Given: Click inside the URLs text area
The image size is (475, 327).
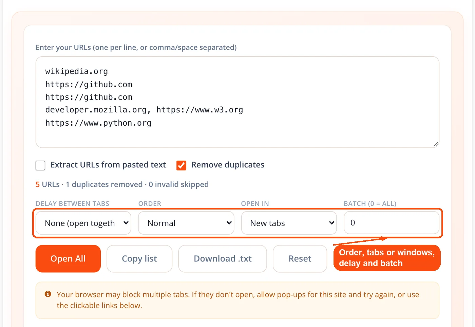Looking at the screenshot, I should pyautogui.click(x=237, y=102).
